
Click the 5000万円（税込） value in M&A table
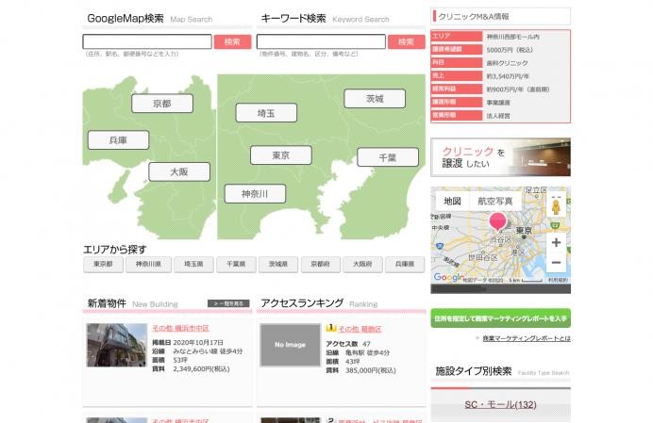pyautogui.click(x=510, y=50)
